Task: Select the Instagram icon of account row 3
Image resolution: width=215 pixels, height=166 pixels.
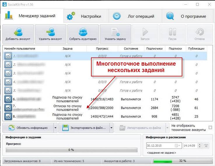Action: [8, 73]
